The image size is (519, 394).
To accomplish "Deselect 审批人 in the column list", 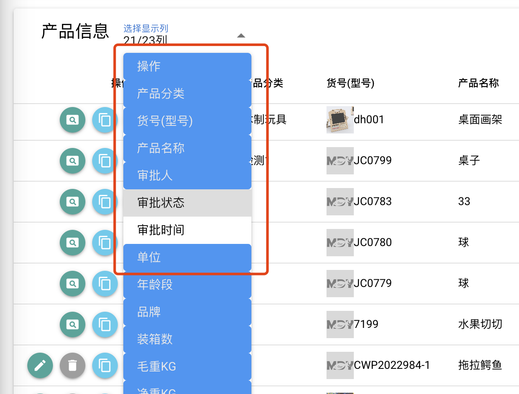I will (187, 176).
